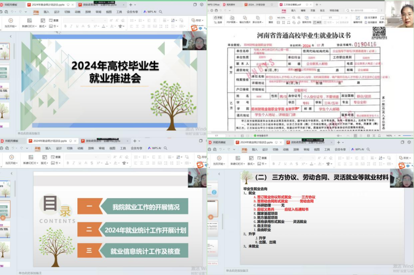Numbered list icon in the 就业推进会 window
This screenshot has width=414, height=275.
140,20
